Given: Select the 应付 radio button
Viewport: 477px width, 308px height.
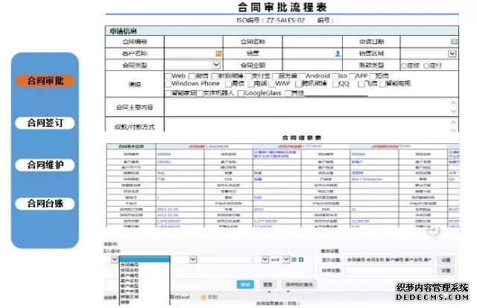Looking at the screenshot, I should 426,66.
